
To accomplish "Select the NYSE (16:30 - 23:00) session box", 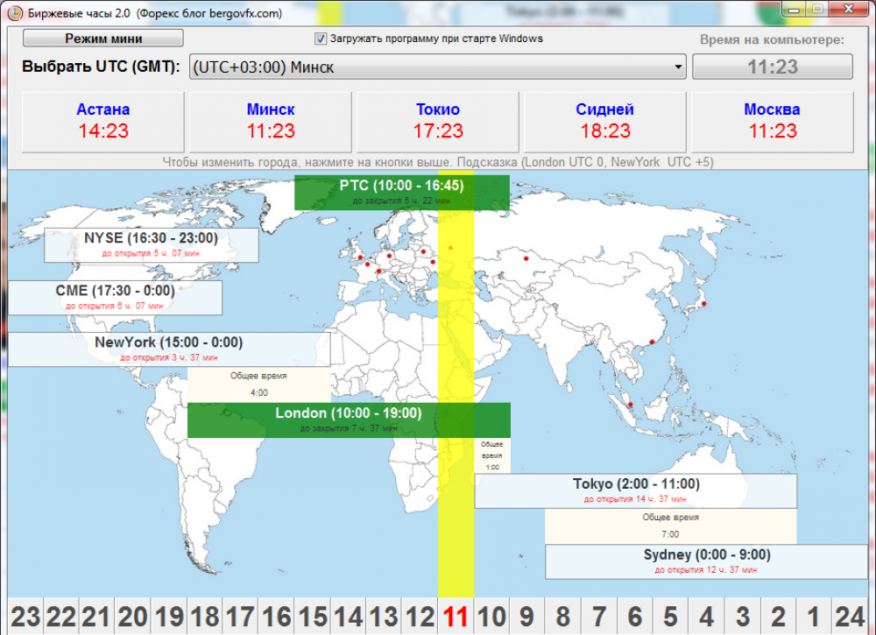I will (152, 244).
